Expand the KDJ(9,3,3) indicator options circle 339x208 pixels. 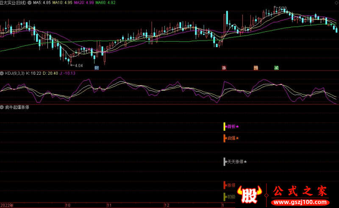coord(2,73)
